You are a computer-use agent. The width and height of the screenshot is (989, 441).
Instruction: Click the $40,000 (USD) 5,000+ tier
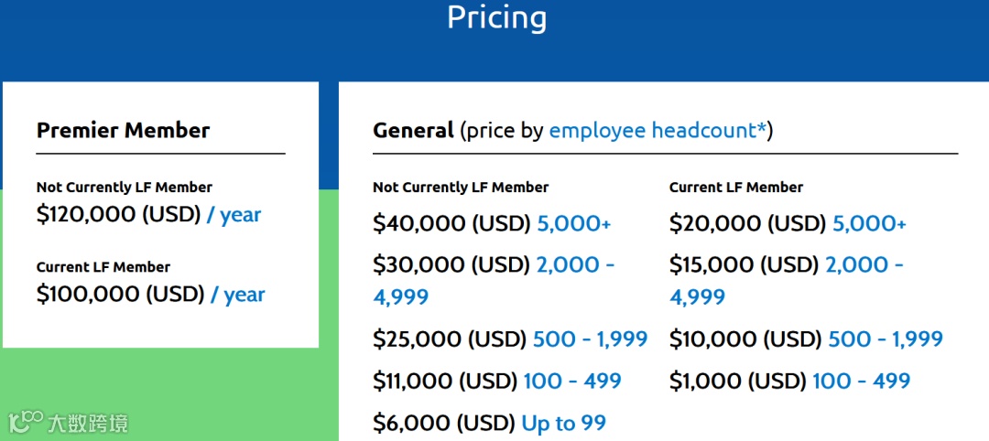(x=492, y=223)
